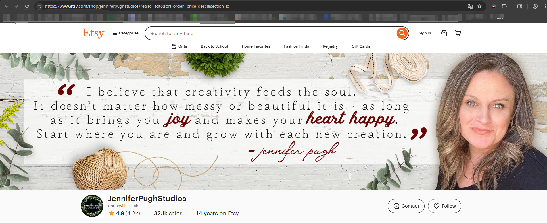Open the Gifts navigation item

click(179, 46)
